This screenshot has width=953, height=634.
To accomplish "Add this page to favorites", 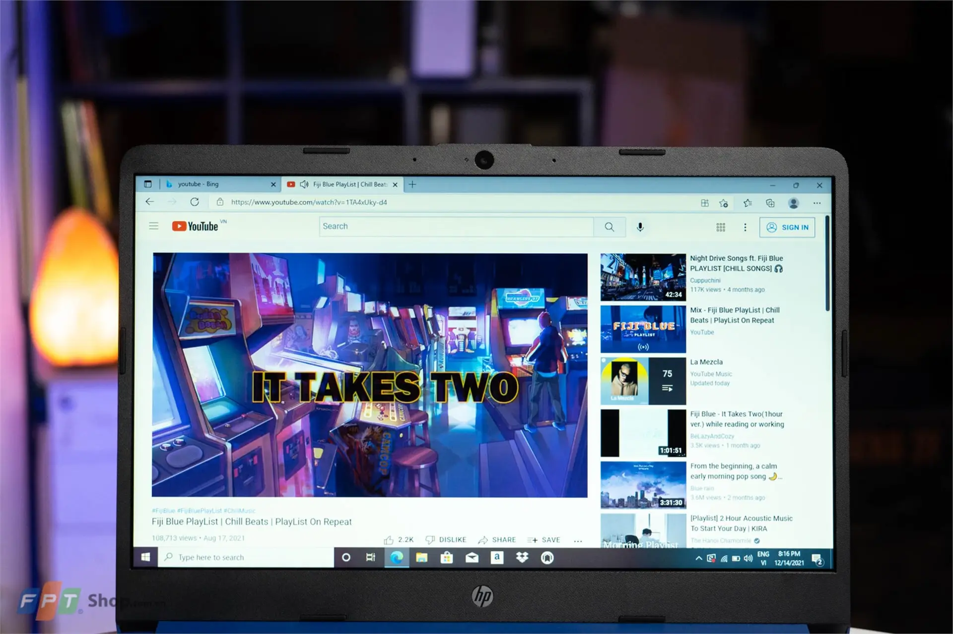I will pyautogui.click(x=724, y=203).
